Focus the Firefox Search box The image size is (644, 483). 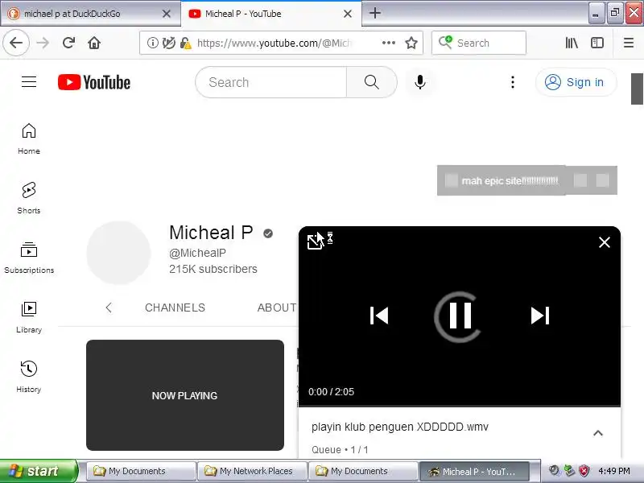pyautogui.click(x=479, y=43)
